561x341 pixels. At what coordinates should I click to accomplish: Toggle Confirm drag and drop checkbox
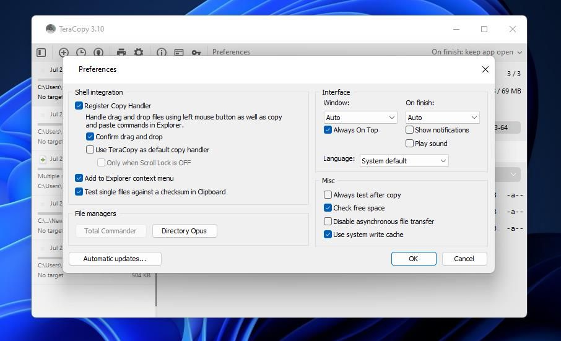pyautogui.click(x=90, y=137)
